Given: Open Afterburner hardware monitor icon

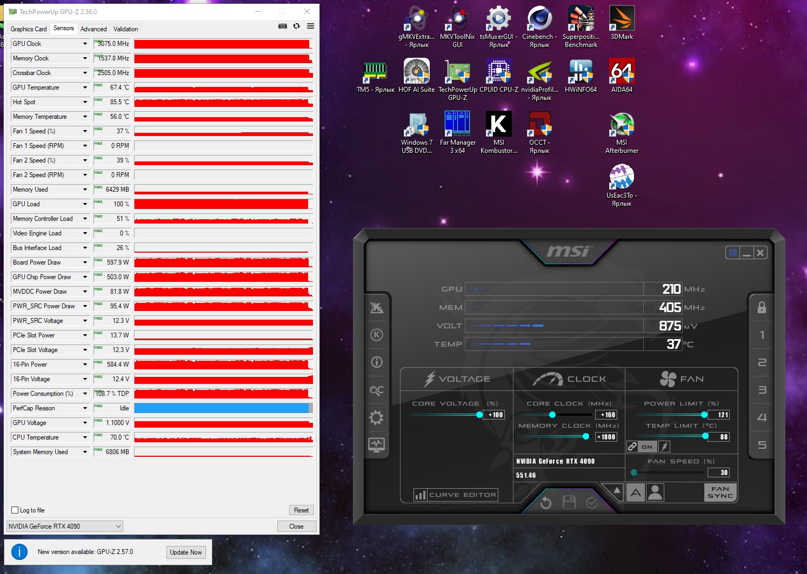Looking at the screenshot, I should click(x=377, y=445).
